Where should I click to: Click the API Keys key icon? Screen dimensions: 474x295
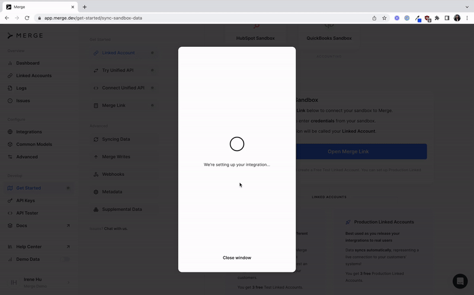pyautogui.click(x=10, y=201)
